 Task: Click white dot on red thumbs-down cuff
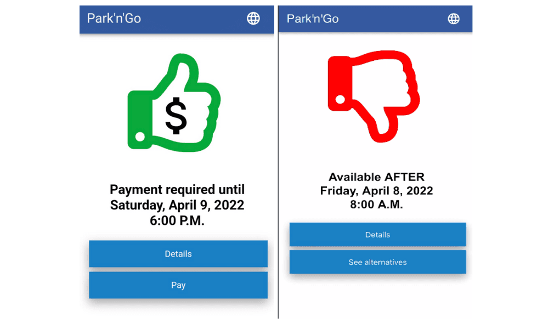(340, 99)
